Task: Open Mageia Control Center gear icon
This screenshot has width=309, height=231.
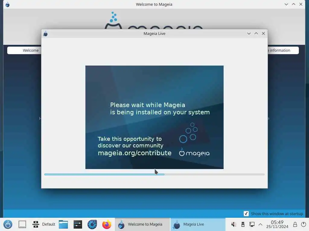Action: (x=92, y=224)
